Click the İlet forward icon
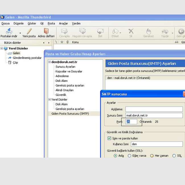This screenshot has width=185, height=185. (x=100, y=31)
